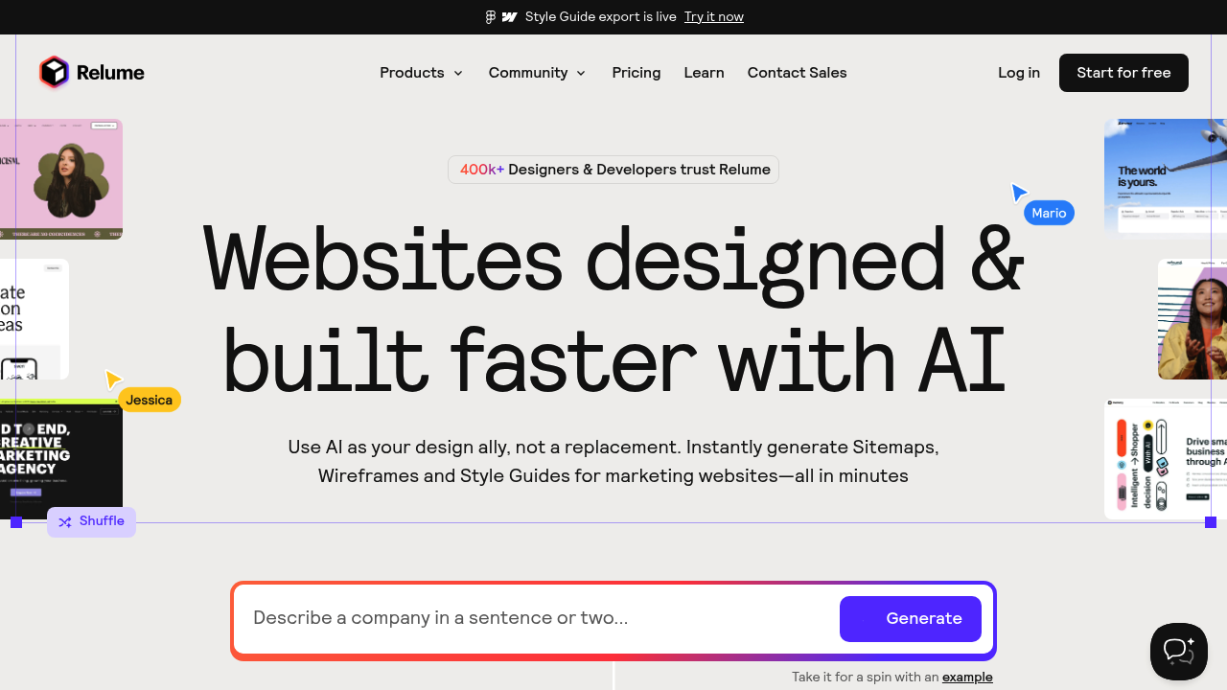The height and width of the screenshot is (690, 1227).
Task: Click Jessica's cursor label
Action: [149, 400]
